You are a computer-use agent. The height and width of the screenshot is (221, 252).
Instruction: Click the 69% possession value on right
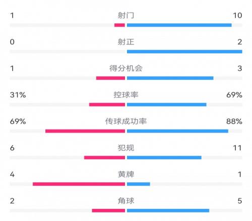click(234, 95)
